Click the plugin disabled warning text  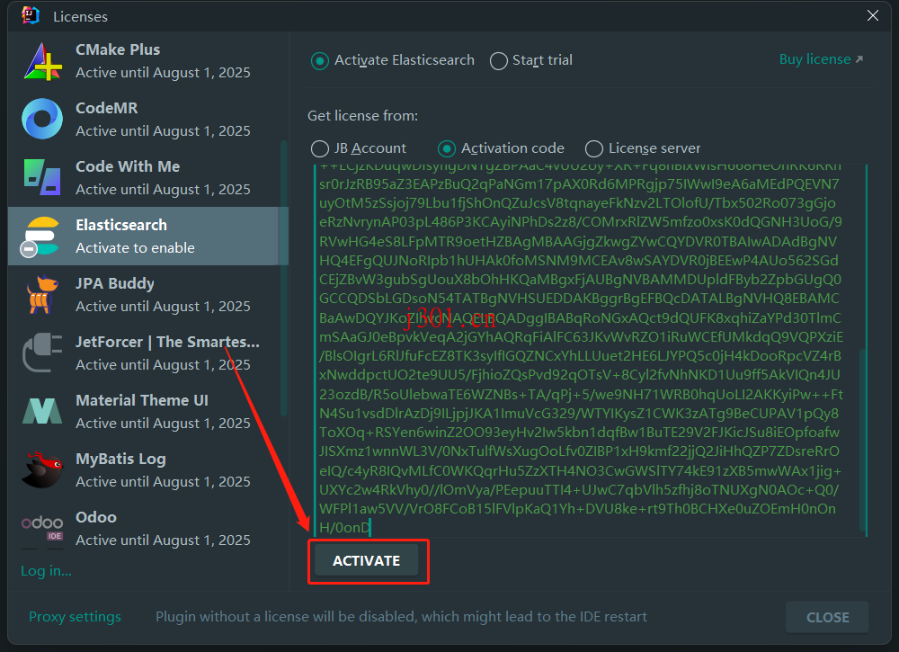(401, 617)
